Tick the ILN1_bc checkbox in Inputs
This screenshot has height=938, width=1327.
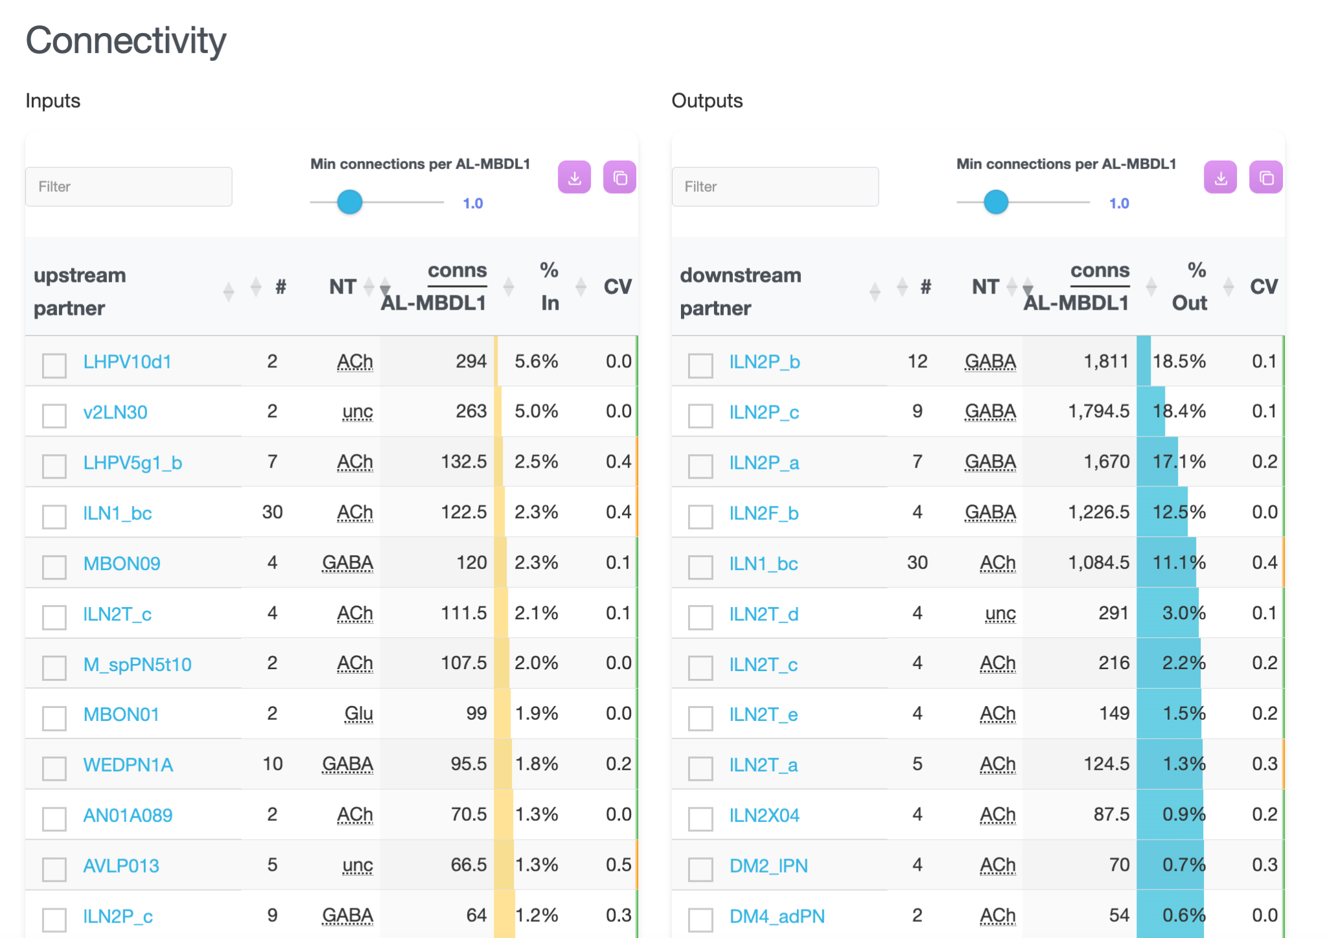(x=54, y=517)
